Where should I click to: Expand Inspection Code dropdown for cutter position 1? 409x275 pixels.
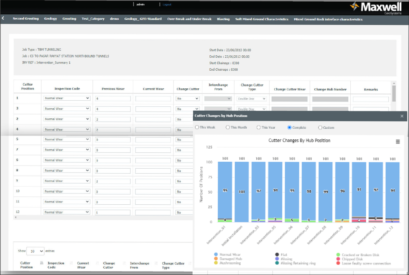pos(67,98)
